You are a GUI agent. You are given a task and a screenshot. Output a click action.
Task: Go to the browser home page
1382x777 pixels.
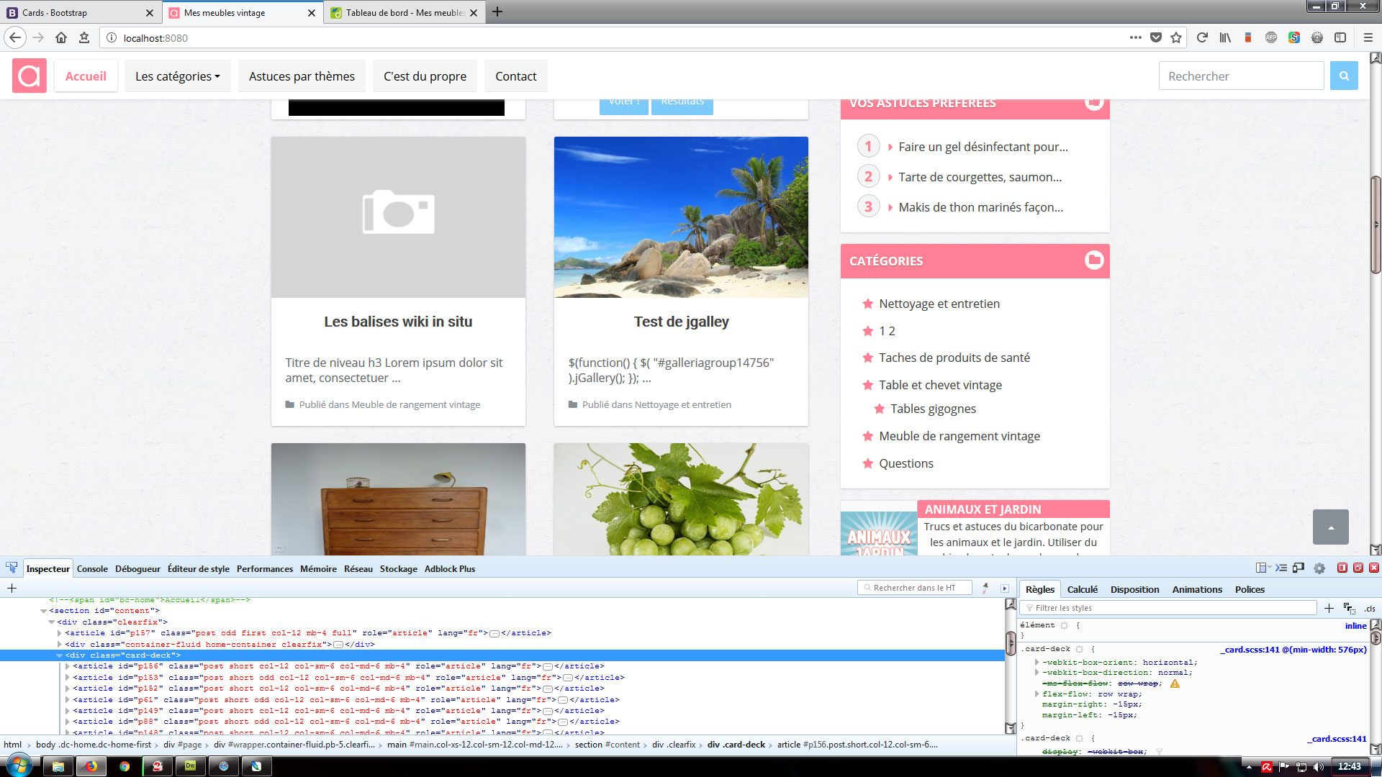61,37
